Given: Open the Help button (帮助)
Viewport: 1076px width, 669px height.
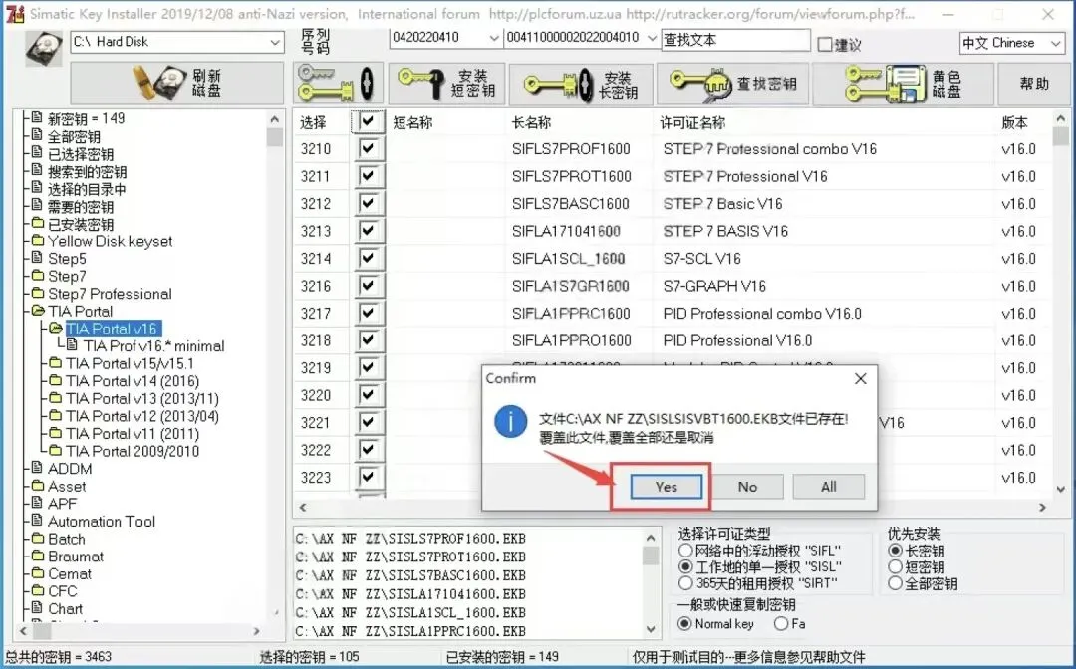Looking at the screenshot, I should 1033,84.
